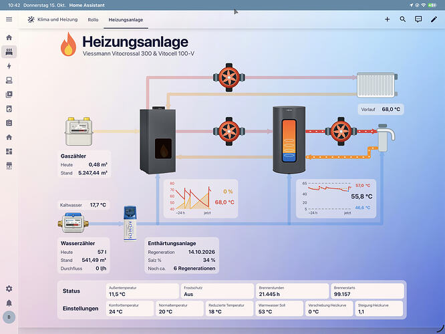Click the circulation pump next to faucet
445x334 pixels.
tap(341, 132)
